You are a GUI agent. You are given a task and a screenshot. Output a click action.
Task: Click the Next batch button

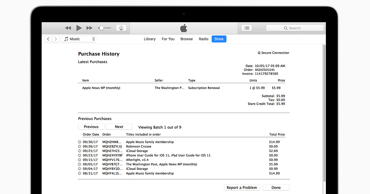click(x=119, y=127)
